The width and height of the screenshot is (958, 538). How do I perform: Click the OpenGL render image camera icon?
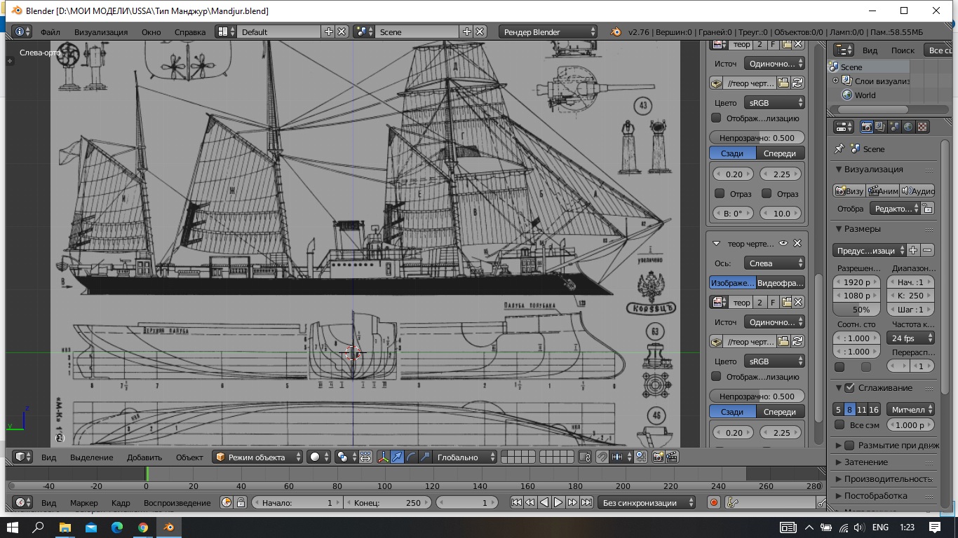pos(658,457)
